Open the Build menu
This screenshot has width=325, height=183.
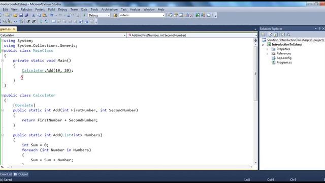click(x=51, y=9)
